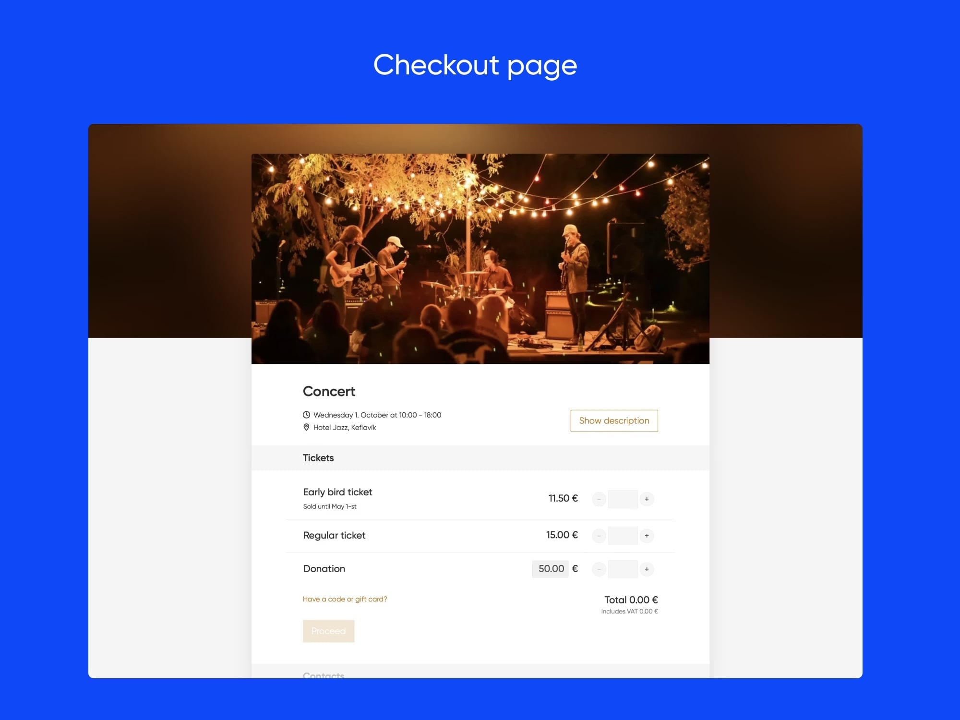960x720 pixels.
Task: Focus the Early bird ticket quantity field
Action: tap(623, 499)
